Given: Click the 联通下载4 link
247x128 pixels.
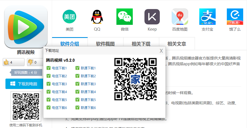Looking at the screenshot, I should click(x=88, y=92).
